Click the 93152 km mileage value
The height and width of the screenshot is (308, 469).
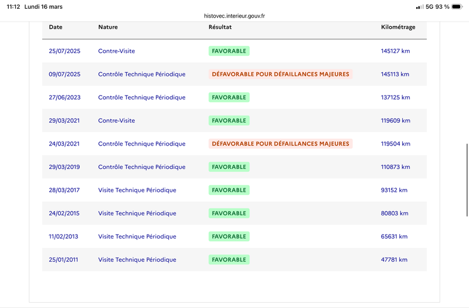click(x=394, y=190)
